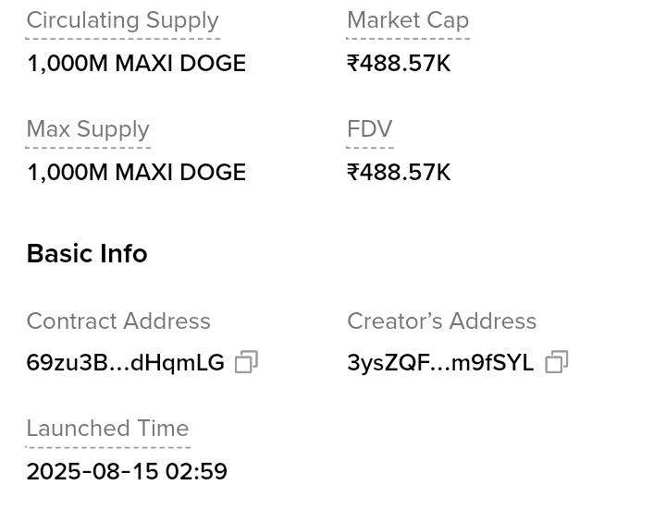This screenshot has height=521, width=666.
Task: Copy the creator's address 3ysZQF...m9fSYL
Action: click(x=556, y=362)
